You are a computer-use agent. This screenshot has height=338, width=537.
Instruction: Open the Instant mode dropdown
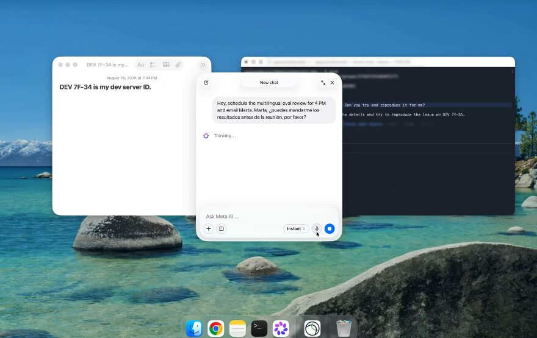(296, 228)
